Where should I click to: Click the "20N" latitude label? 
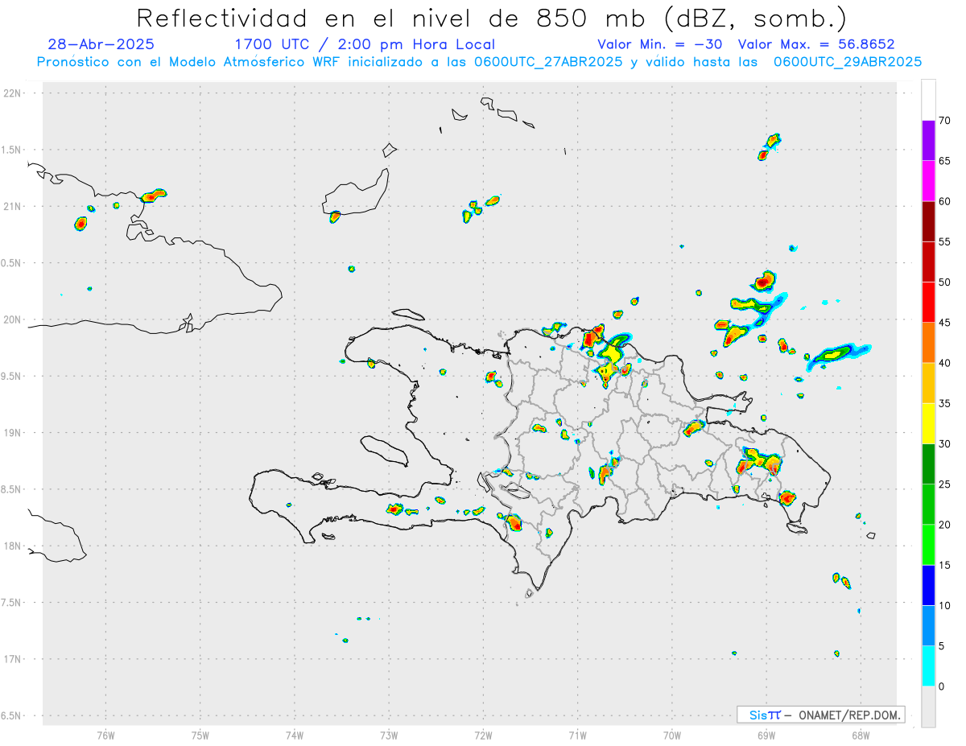(x=14, y=319)
